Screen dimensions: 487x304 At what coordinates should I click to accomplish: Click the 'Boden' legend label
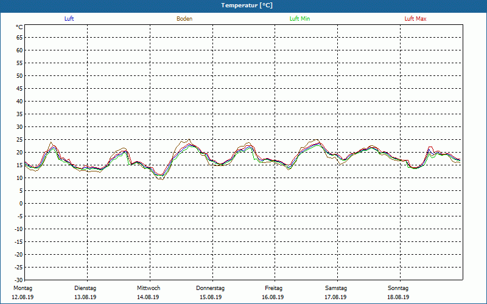[x=184, y=19]
